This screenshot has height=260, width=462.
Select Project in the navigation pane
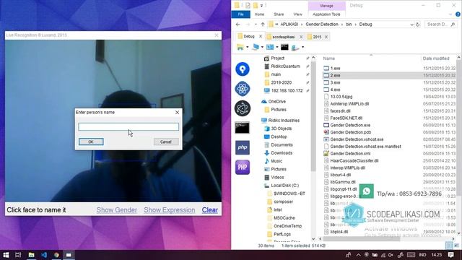(277, 58)
